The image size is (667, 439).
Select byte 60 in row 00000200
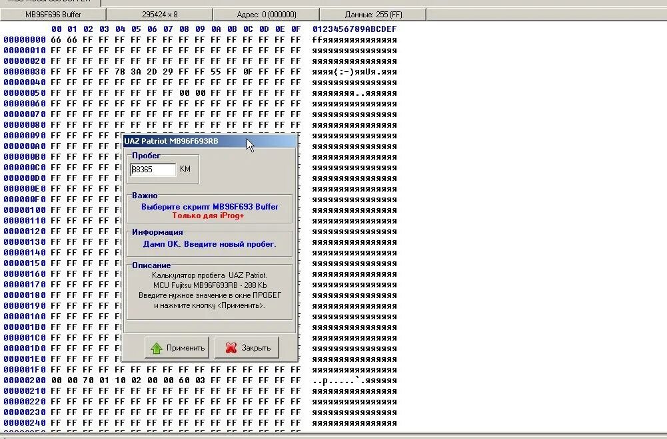(x=184, y=380)
